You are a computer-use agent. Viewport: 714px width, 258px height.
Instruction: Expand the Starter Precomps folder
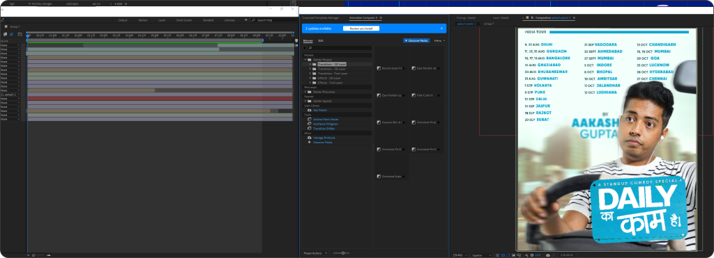305,92
